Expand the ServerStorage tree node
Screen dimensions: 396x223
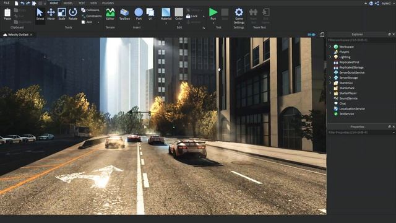point(330,77)
